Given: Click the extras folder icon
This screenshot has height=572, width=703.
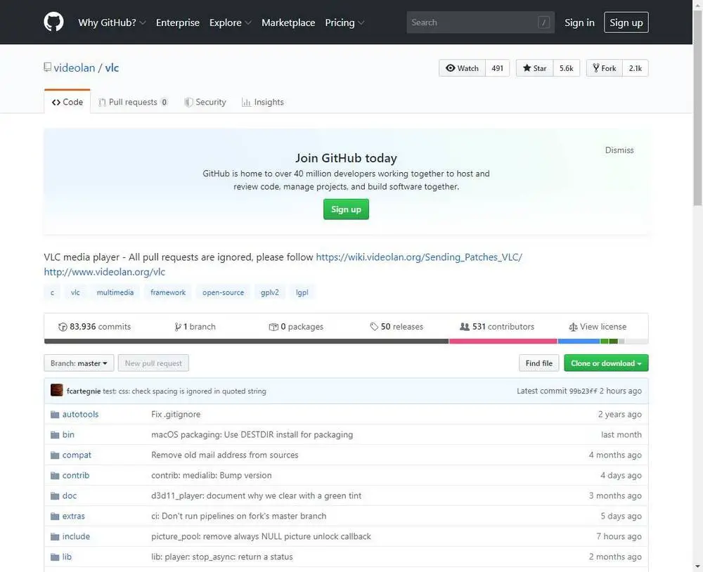Looking at the screenshot, I should (55, 516).
